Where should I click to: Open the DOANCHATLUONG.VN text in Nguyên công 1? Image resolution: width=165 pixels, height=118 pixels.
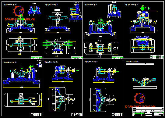click(x=19, y=19)
